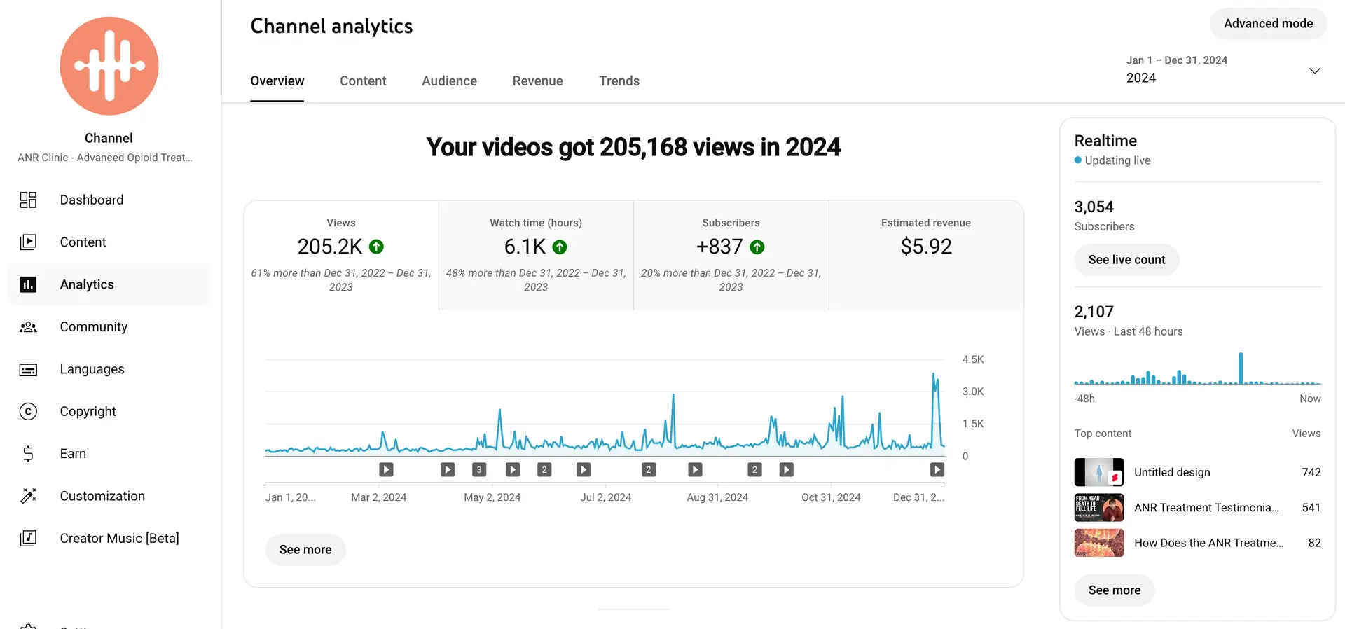Image resolution: width=1345 pixels, height=629 pixels.
Task: Click the Untitled design video thumbnail
Action: 1098,473
